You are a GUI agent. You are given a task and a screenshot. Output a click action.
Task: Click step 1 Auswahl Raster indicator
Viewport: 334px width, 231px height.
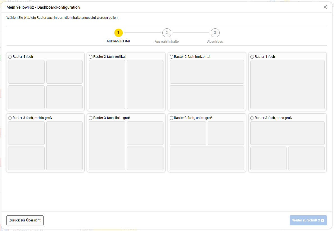(x=119, y=33)
